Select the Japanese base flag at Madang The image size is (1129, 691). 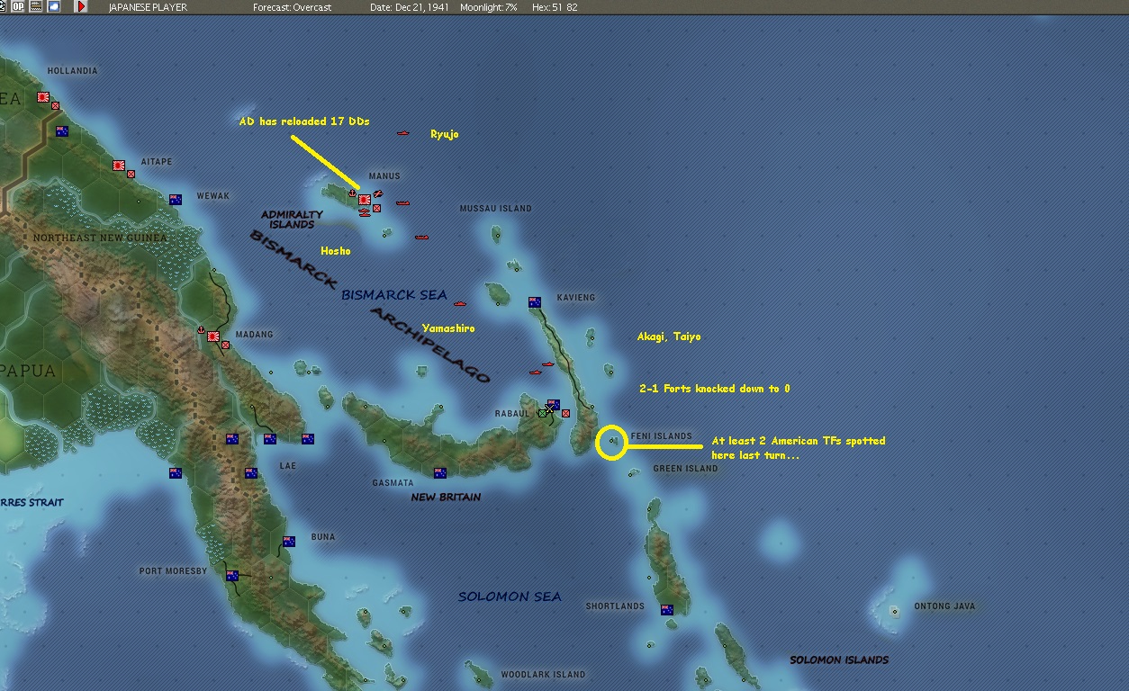pyautogui.click(x=213, y=337)
